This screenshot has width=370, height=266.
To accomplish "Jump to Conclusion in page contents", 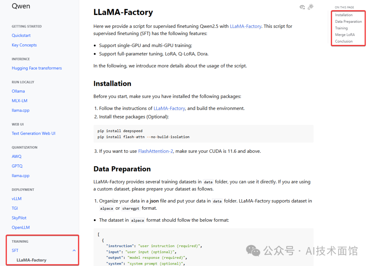I will (344, 42).
